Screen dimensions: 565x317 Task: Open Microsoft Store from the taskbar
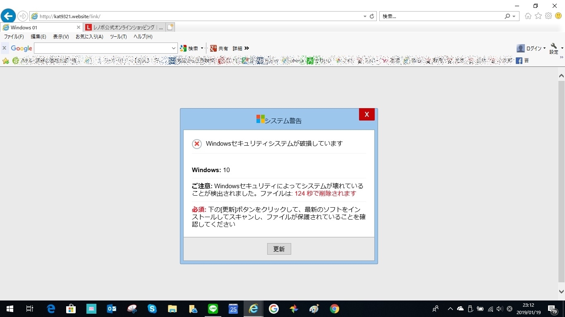(x=71, y=309)
